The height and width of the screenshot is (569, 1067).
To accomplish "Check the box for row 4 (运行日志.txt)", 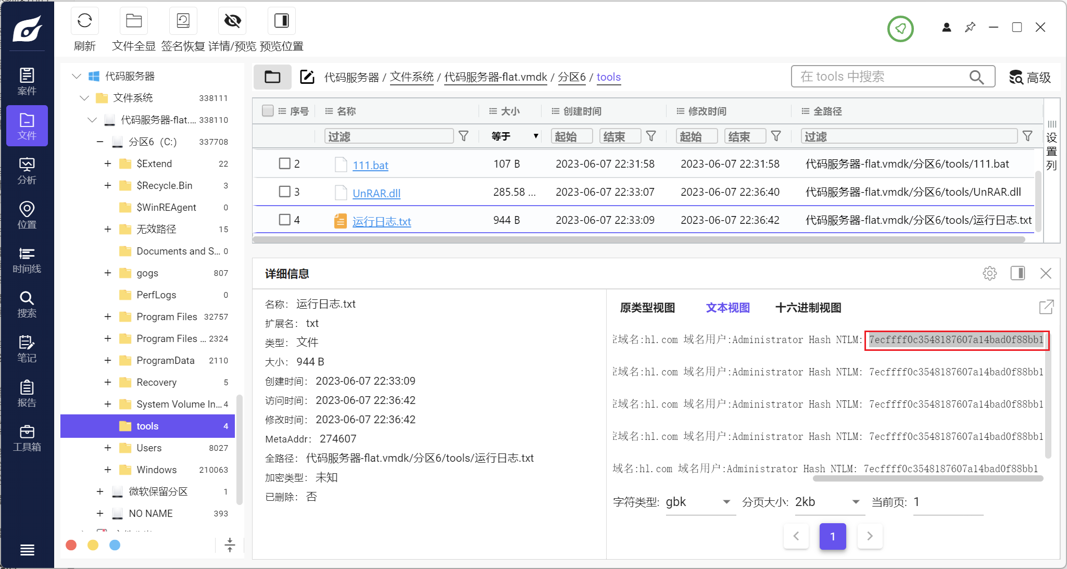I will pos(284,220).
